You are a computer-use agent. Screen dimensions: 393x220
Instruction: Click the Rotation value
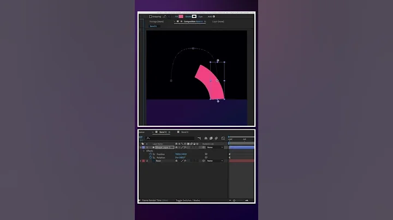pos(180,158)
